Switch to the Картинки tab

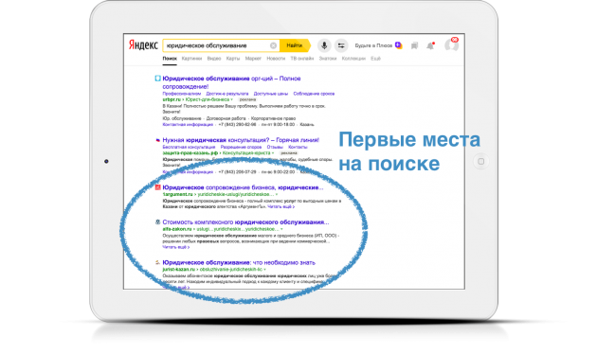click(x=191, y=59)
